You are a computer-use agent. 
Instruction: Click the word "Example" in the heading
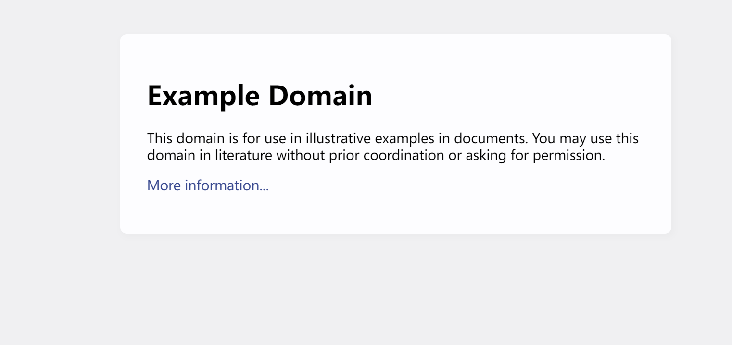[x=203, y=96]
